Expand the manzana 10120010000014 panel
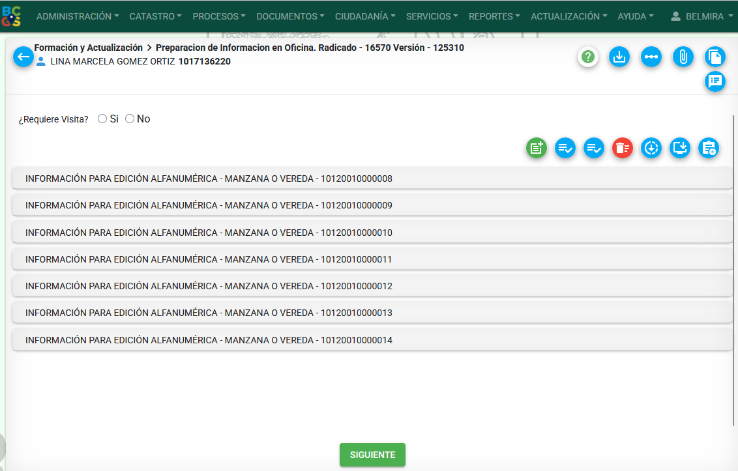This screenshot has width=738, height=471. tap(372, 340)
